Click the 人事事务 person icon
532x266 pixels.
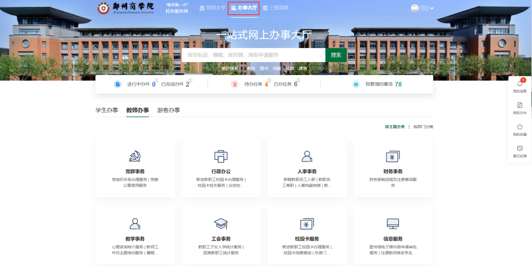pos(307,156)
